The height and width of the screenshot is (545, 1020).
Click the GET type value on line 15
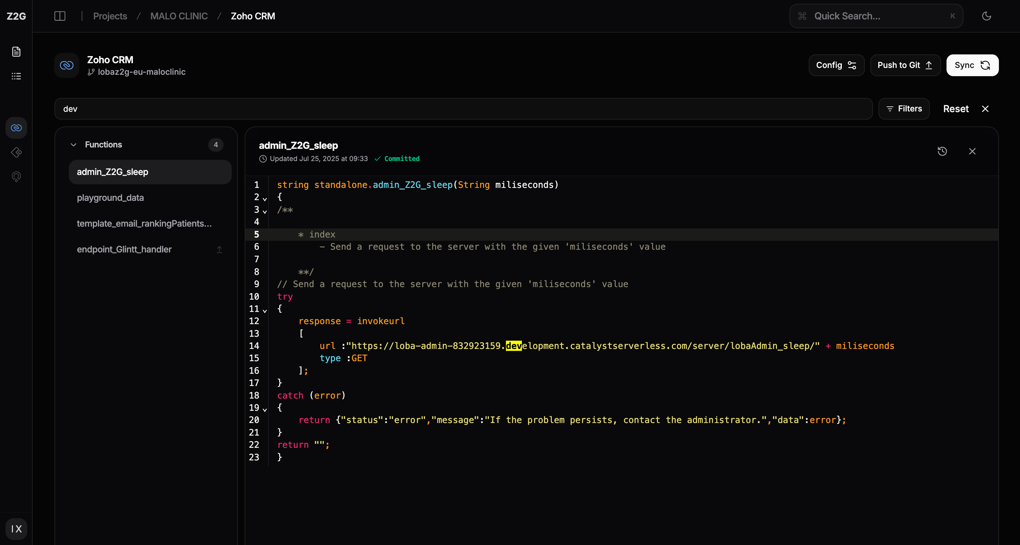(359, 358)
